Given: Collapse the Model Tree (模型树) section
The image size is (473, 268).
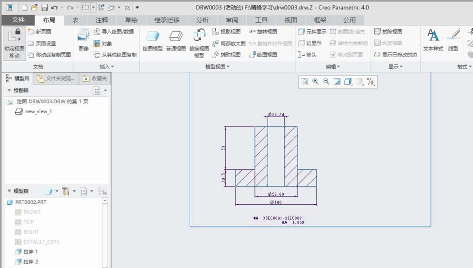Looking at the screenshot, I should [9, 191].
